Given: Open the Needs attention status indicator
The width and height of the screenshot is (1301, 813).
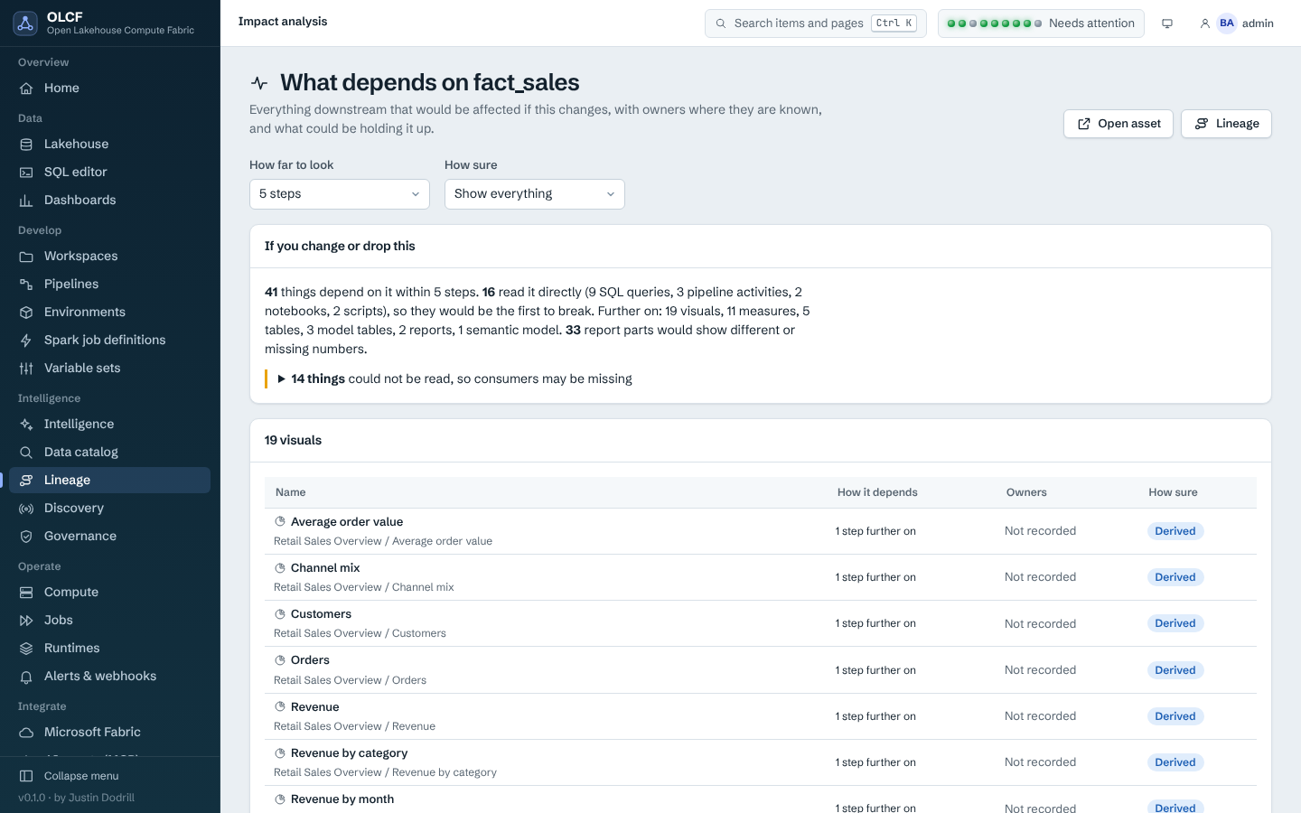Looking at the screenshot, I should click(x=1041, y=23).
